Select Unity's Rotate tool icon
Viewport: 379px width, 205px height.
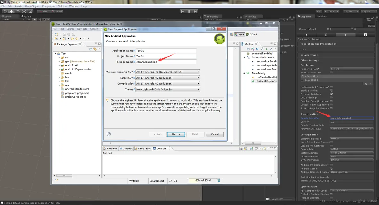coord(18,11)
